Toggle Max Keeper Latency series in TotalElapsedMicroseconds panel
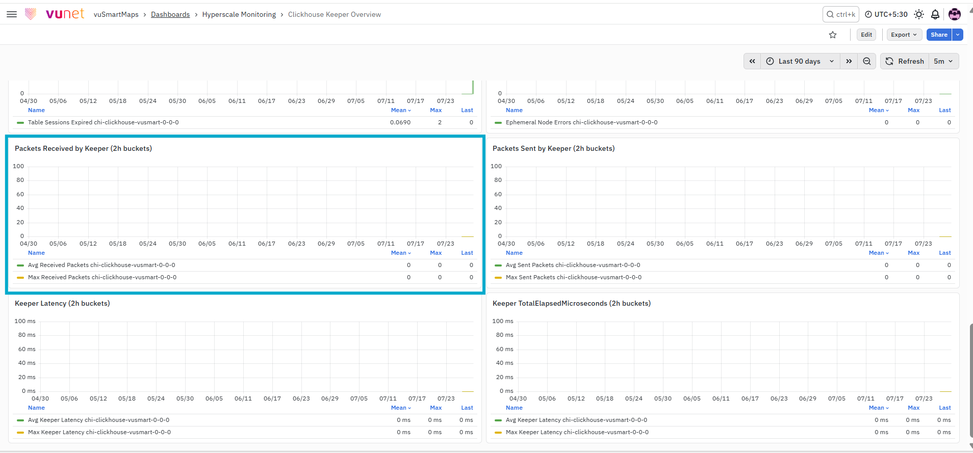The width and height of the screenshot is (973, 453). pyautogui.click(x=577, y=432)
